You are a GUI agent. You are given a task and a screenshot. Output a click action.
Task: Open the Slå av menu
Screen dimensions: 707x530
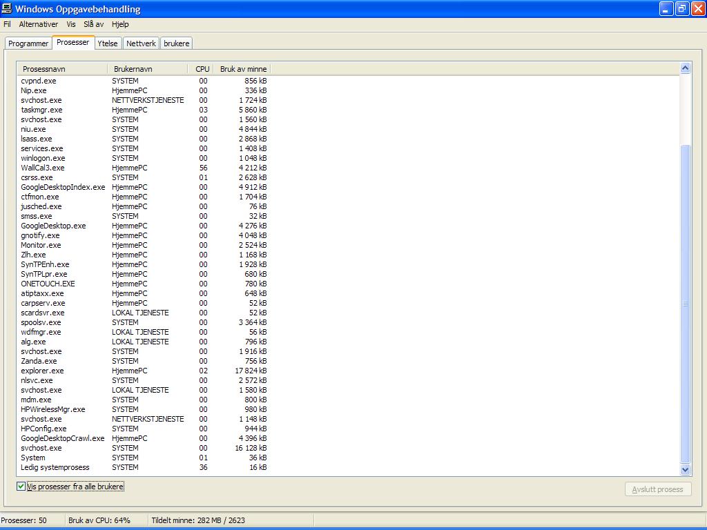(x=93, y=24)
